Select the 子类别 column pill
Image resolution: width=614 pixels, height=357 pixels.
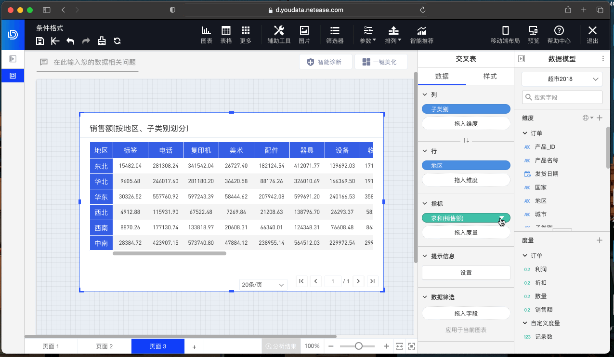pyautogui.click(x=466, y=109)
